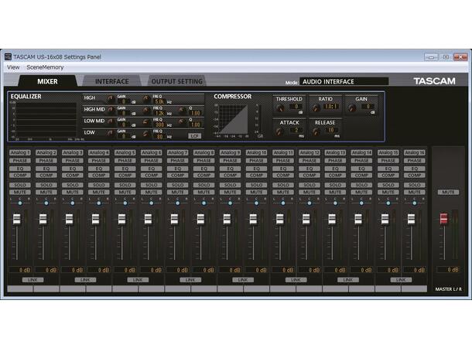472x348 pixels.
Task: Click the HIGH MID frequency knob
Action: pyautogui.click(x=146, y=111)
